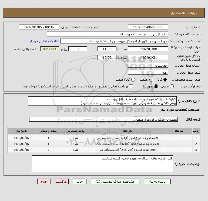
Task: Click the 'خروج' exit button
Action: point(44,182)
